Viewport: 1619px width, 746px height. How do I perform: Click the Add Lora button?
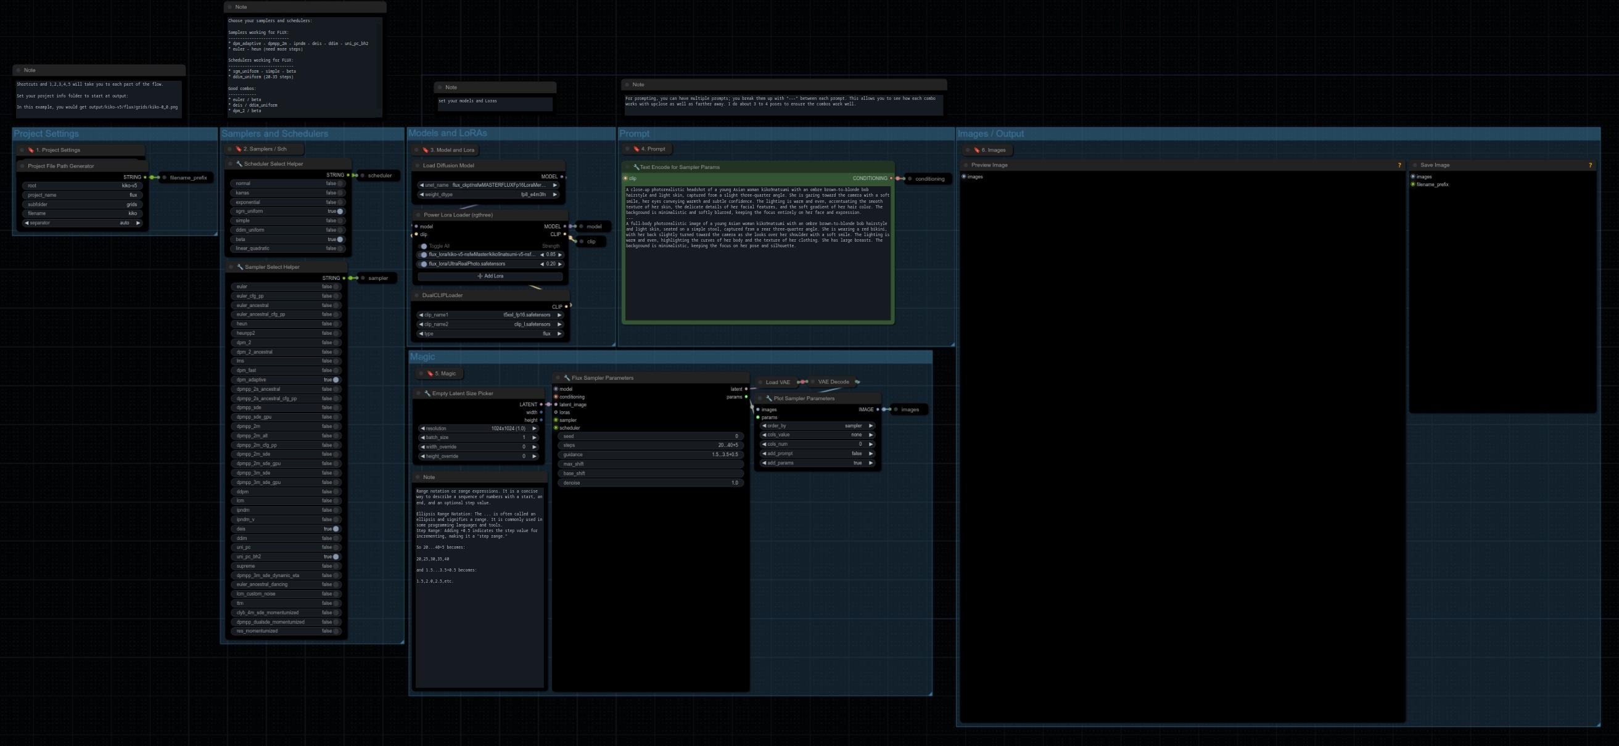pos(490,276)
